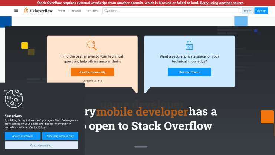Accept all cookies
The image size is (275, 155).
23,136
